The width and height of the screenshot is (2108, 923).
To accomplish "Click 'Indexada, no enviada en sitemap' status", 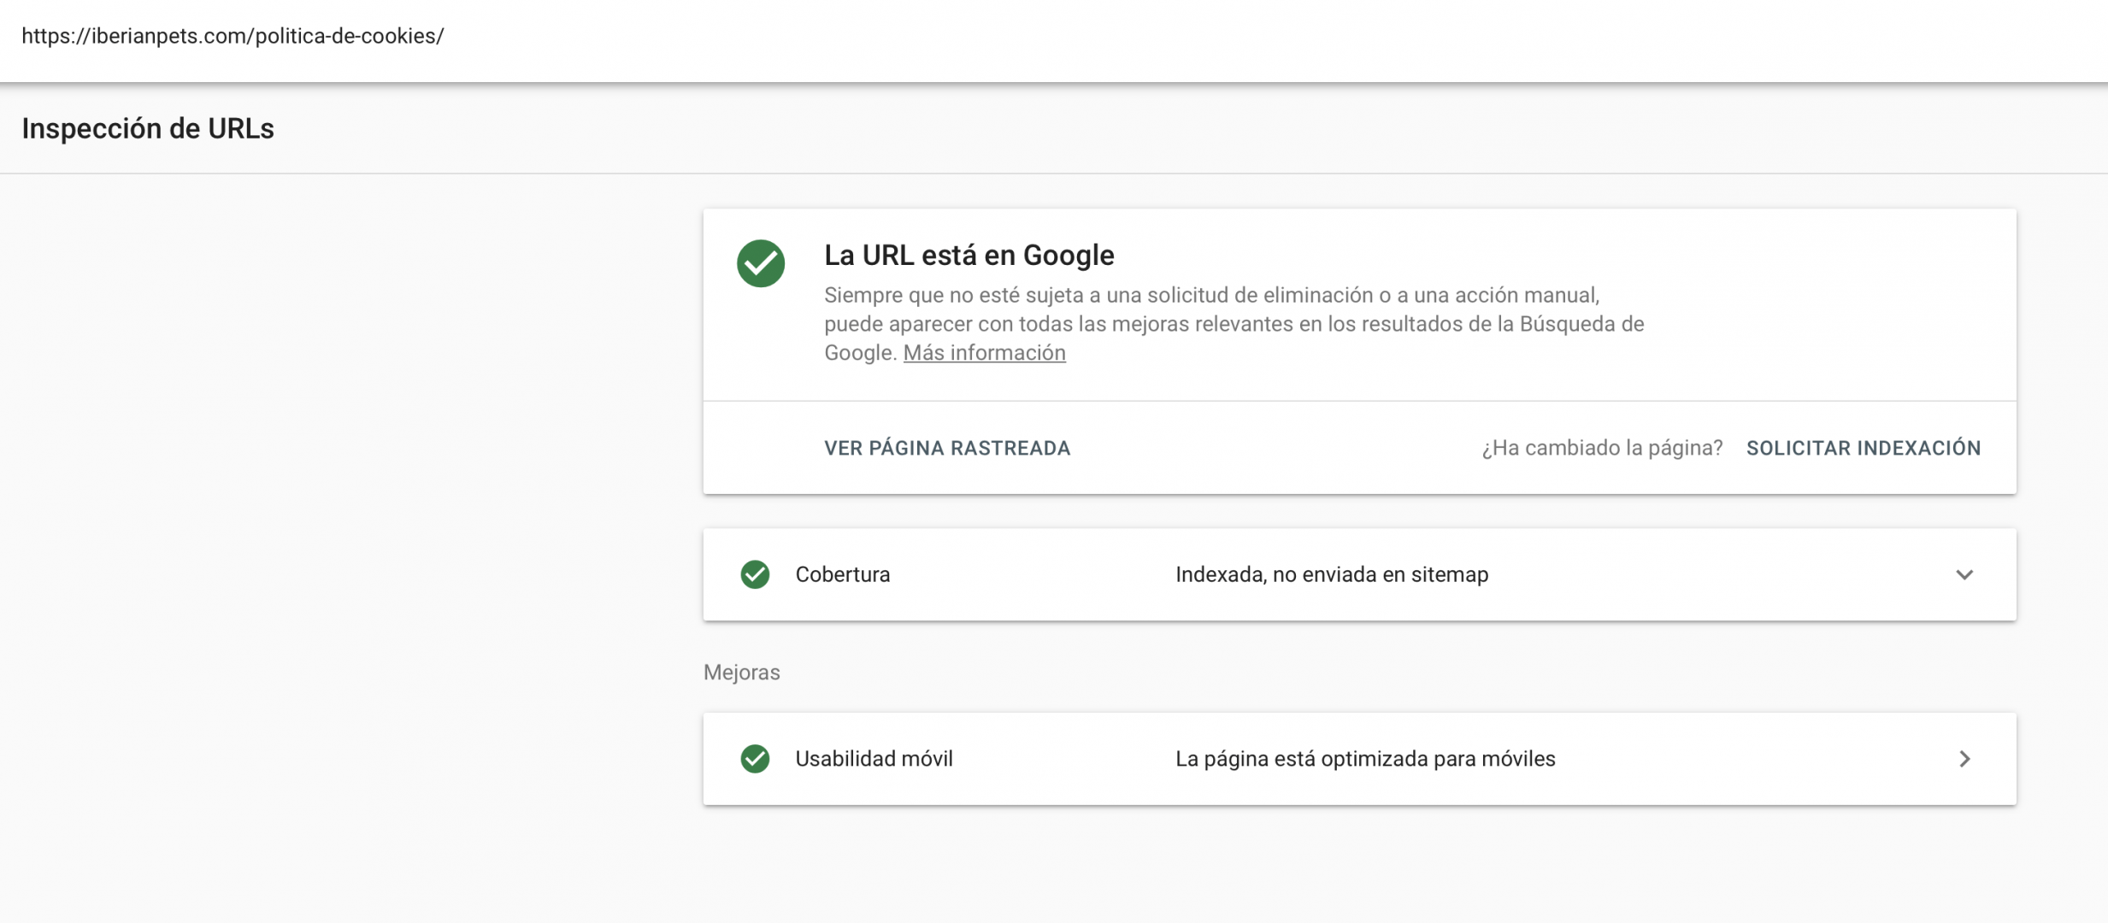I will pos(1332,574).
